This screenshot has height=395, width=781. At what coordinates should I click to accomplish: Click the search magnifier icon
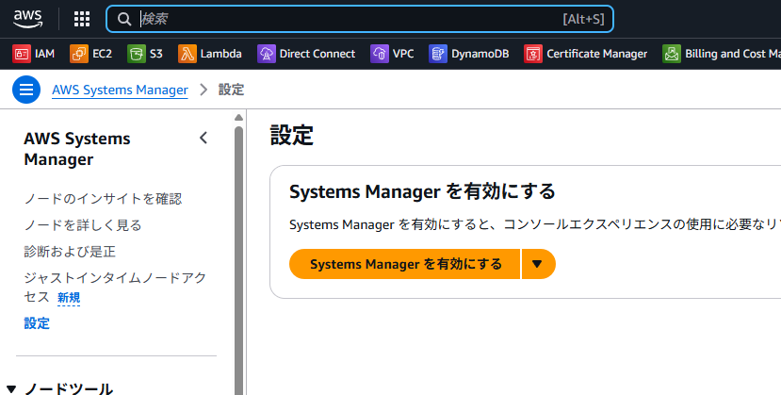[x=124, y=19]
